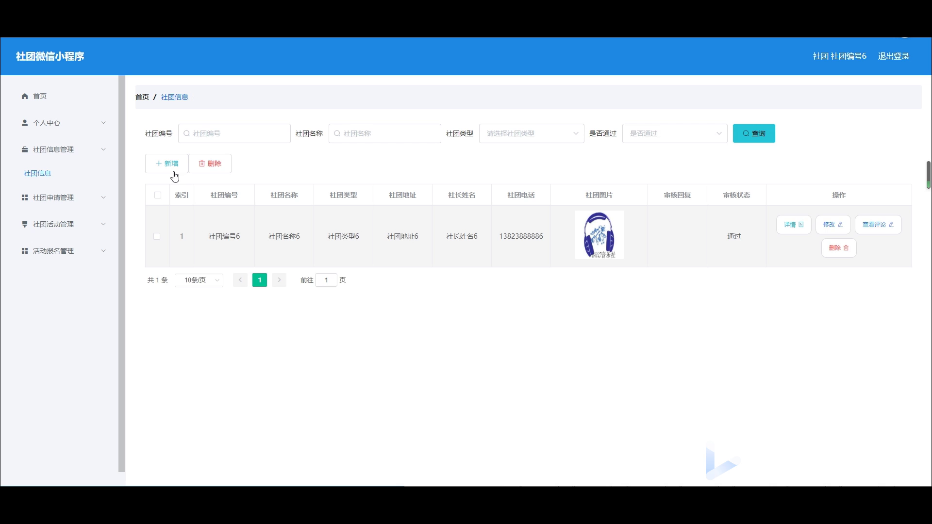The height and width of the screenshot is (524, 932).
Task: Click 退出登录 to log out
Action: (x=894, y=56)
